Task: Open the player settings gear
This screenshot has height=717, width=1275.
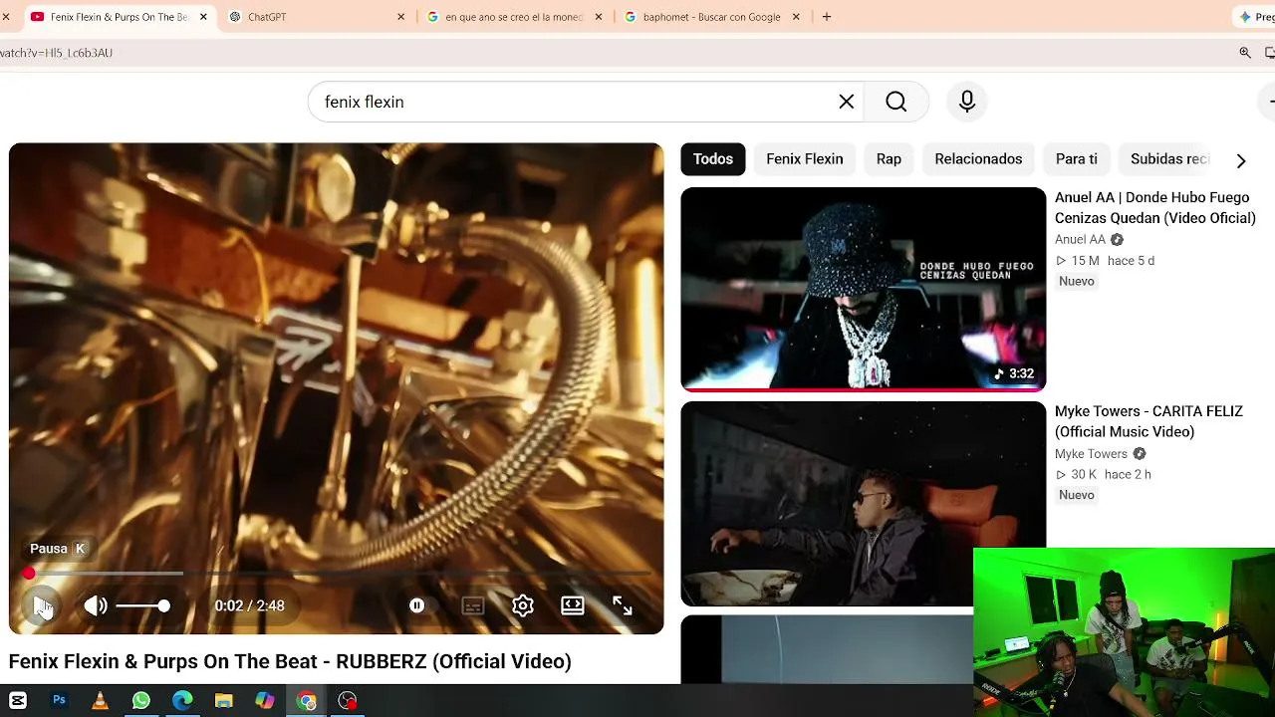Action: [x=523, y=605]
